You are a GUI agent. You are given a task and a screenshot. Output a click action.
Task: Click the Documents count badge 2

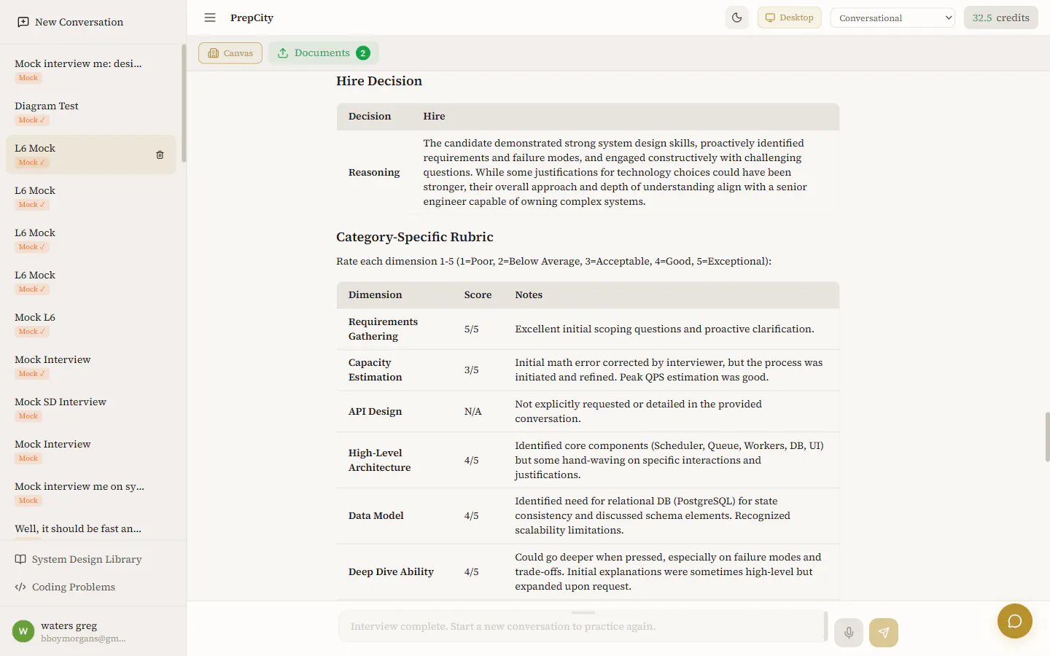point(363,52)
